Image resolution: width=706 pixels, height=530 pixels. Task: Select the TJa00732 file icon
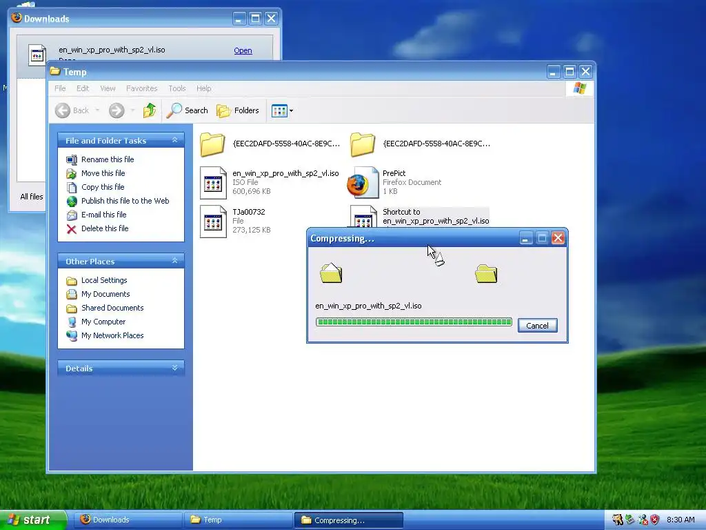(x=213, y=222)
